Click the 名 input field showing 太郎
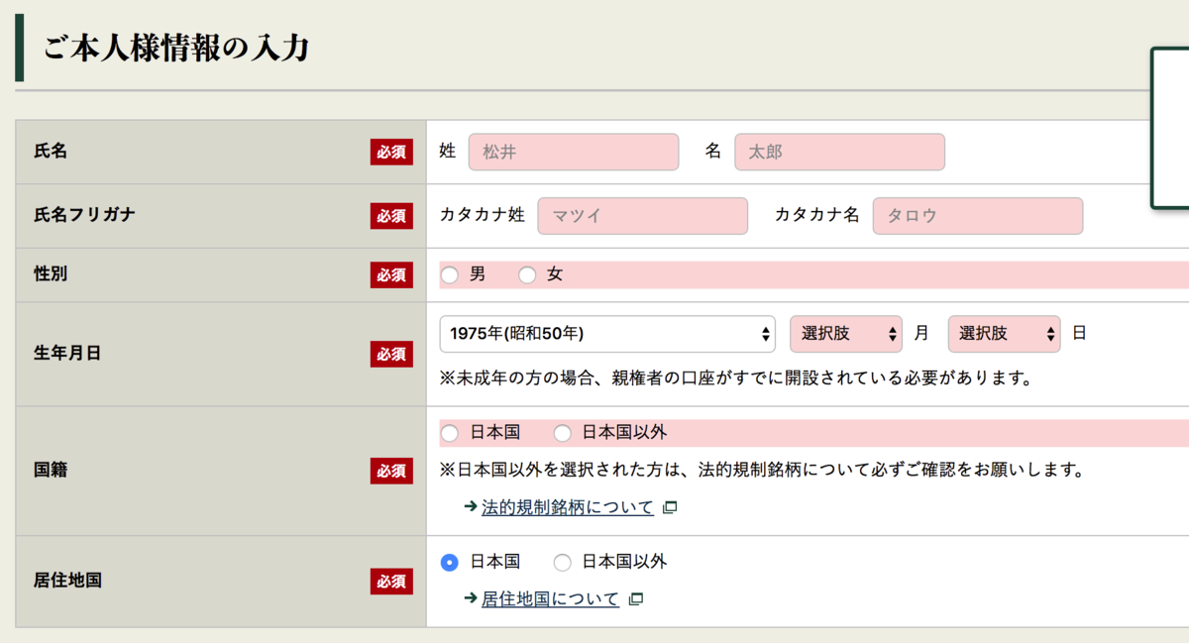The height and width of the screenshot is (643, 1189). (839, 152)
